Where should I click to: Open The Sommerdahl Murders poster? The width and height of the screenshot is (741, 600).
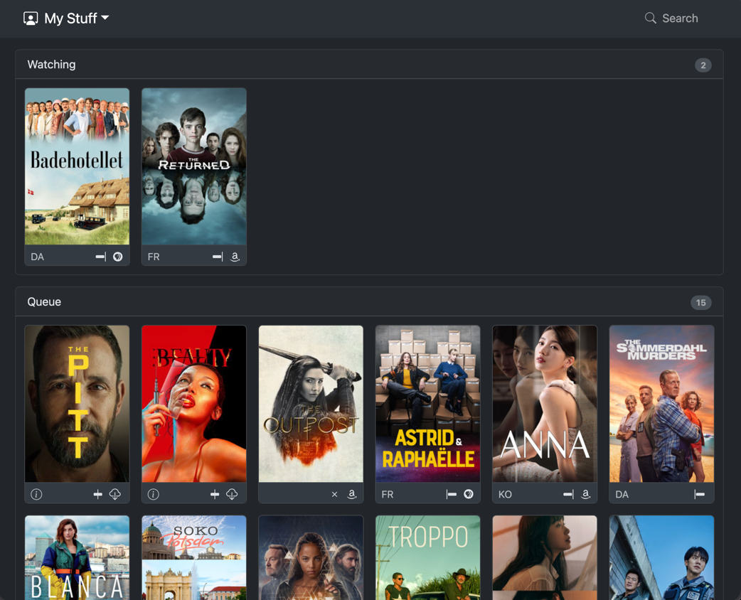661,404
